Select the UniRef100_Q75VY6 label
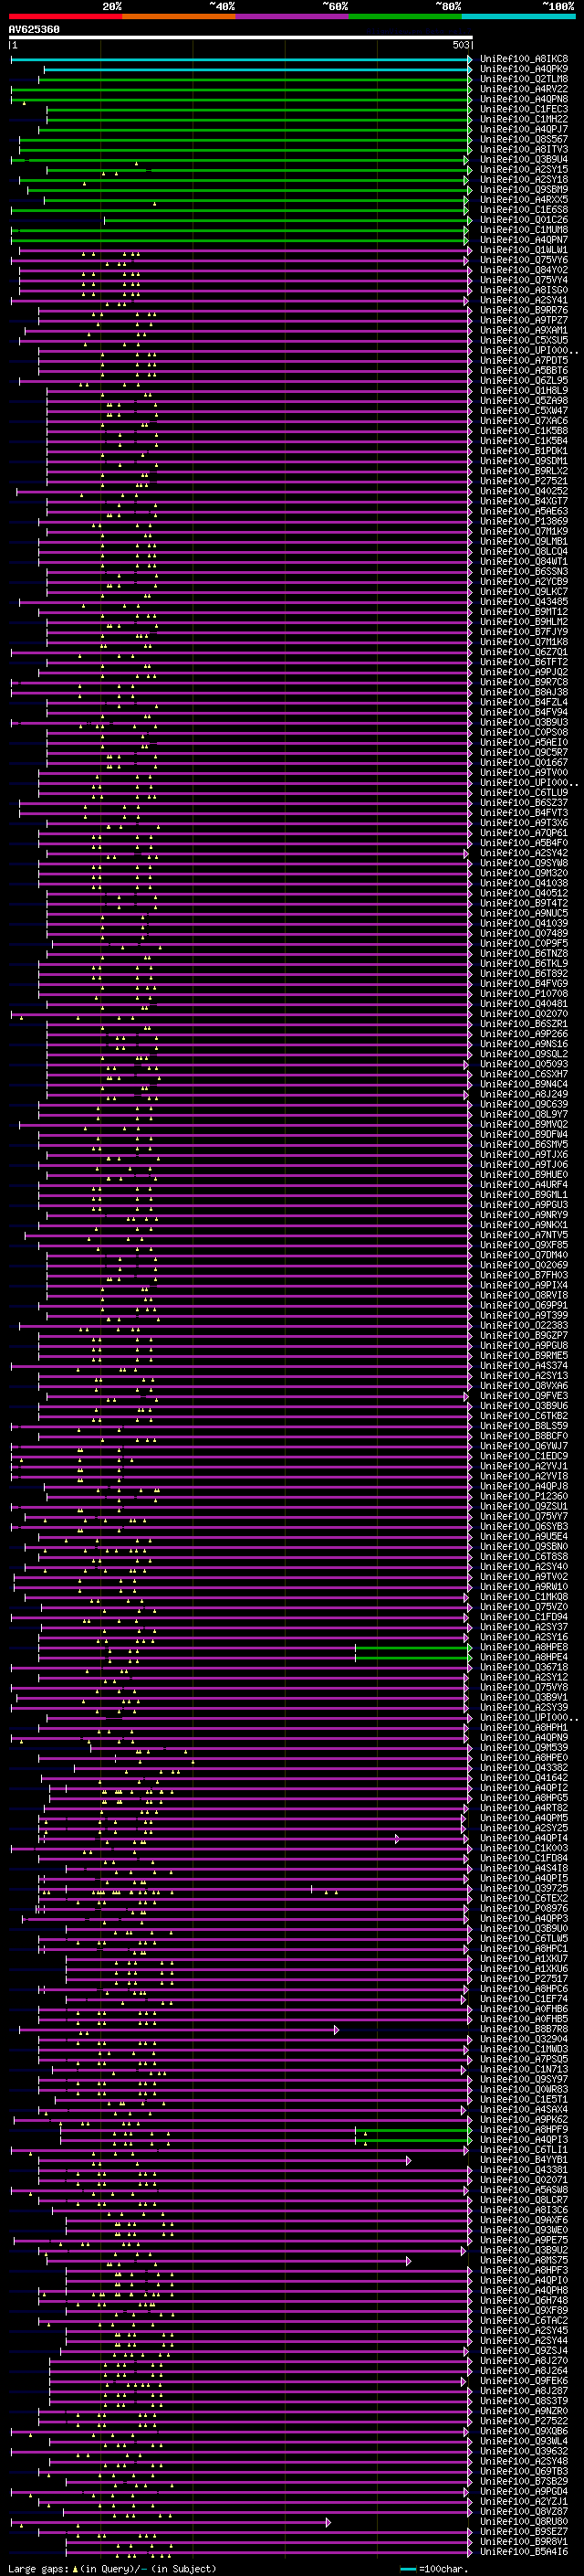 tap(523, 260)
